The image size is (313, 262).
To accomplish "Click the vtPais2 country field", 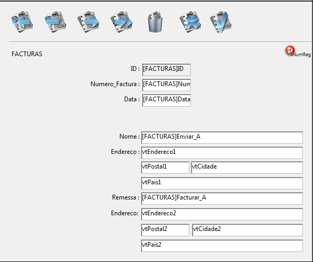I will tap(222, 246).
